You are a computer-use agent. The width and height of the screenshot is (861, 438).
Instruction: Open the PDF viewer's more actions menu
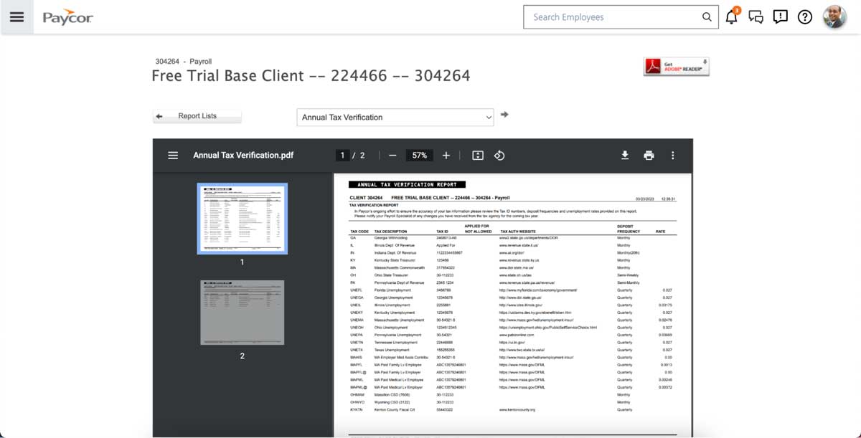coord(672,155)
